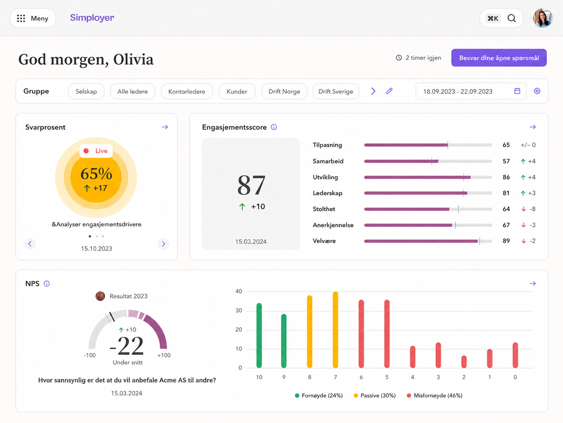
Task: Open Engasjementsscore details arrow
Action: coord(533,127)
